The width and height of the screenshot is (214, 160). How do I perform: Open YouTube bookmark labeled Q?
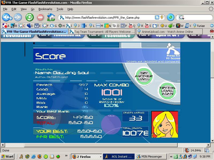(132, 26)
